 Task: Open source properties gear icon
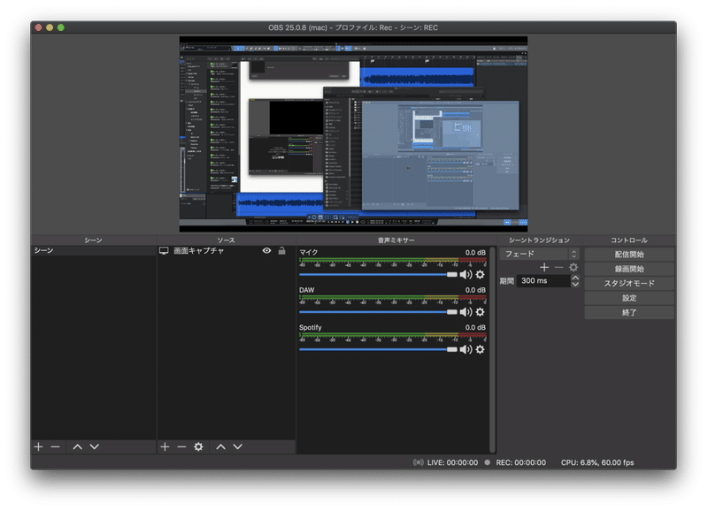coord(198,446)
